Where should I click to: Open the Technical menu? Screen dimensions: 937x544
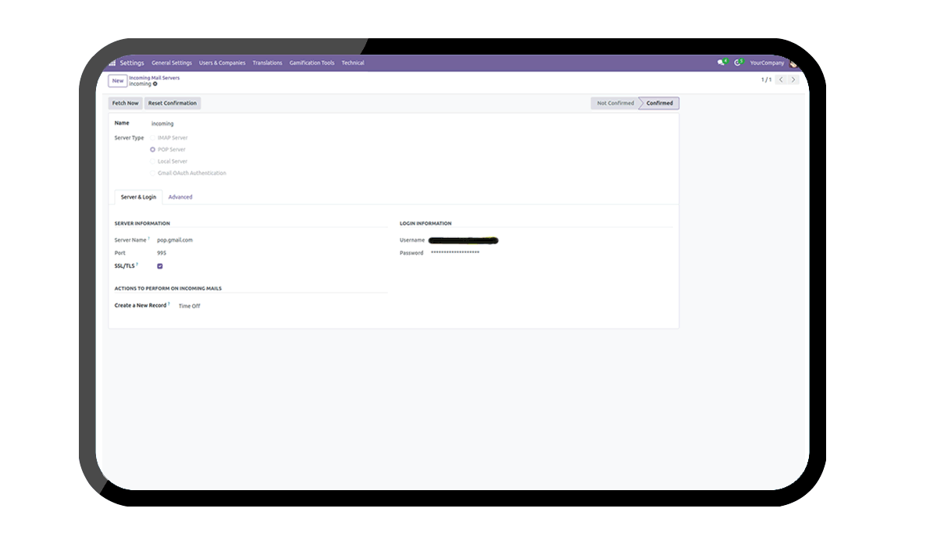pyautogui.click(x=353, y=63)
